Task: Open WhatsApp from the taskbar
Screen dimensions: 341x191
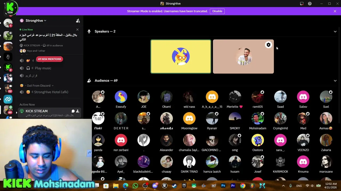Action: (135, 186)
